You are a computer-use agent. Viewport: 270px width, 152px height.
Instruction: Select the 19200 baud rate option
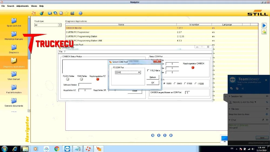tap(164, 83)
